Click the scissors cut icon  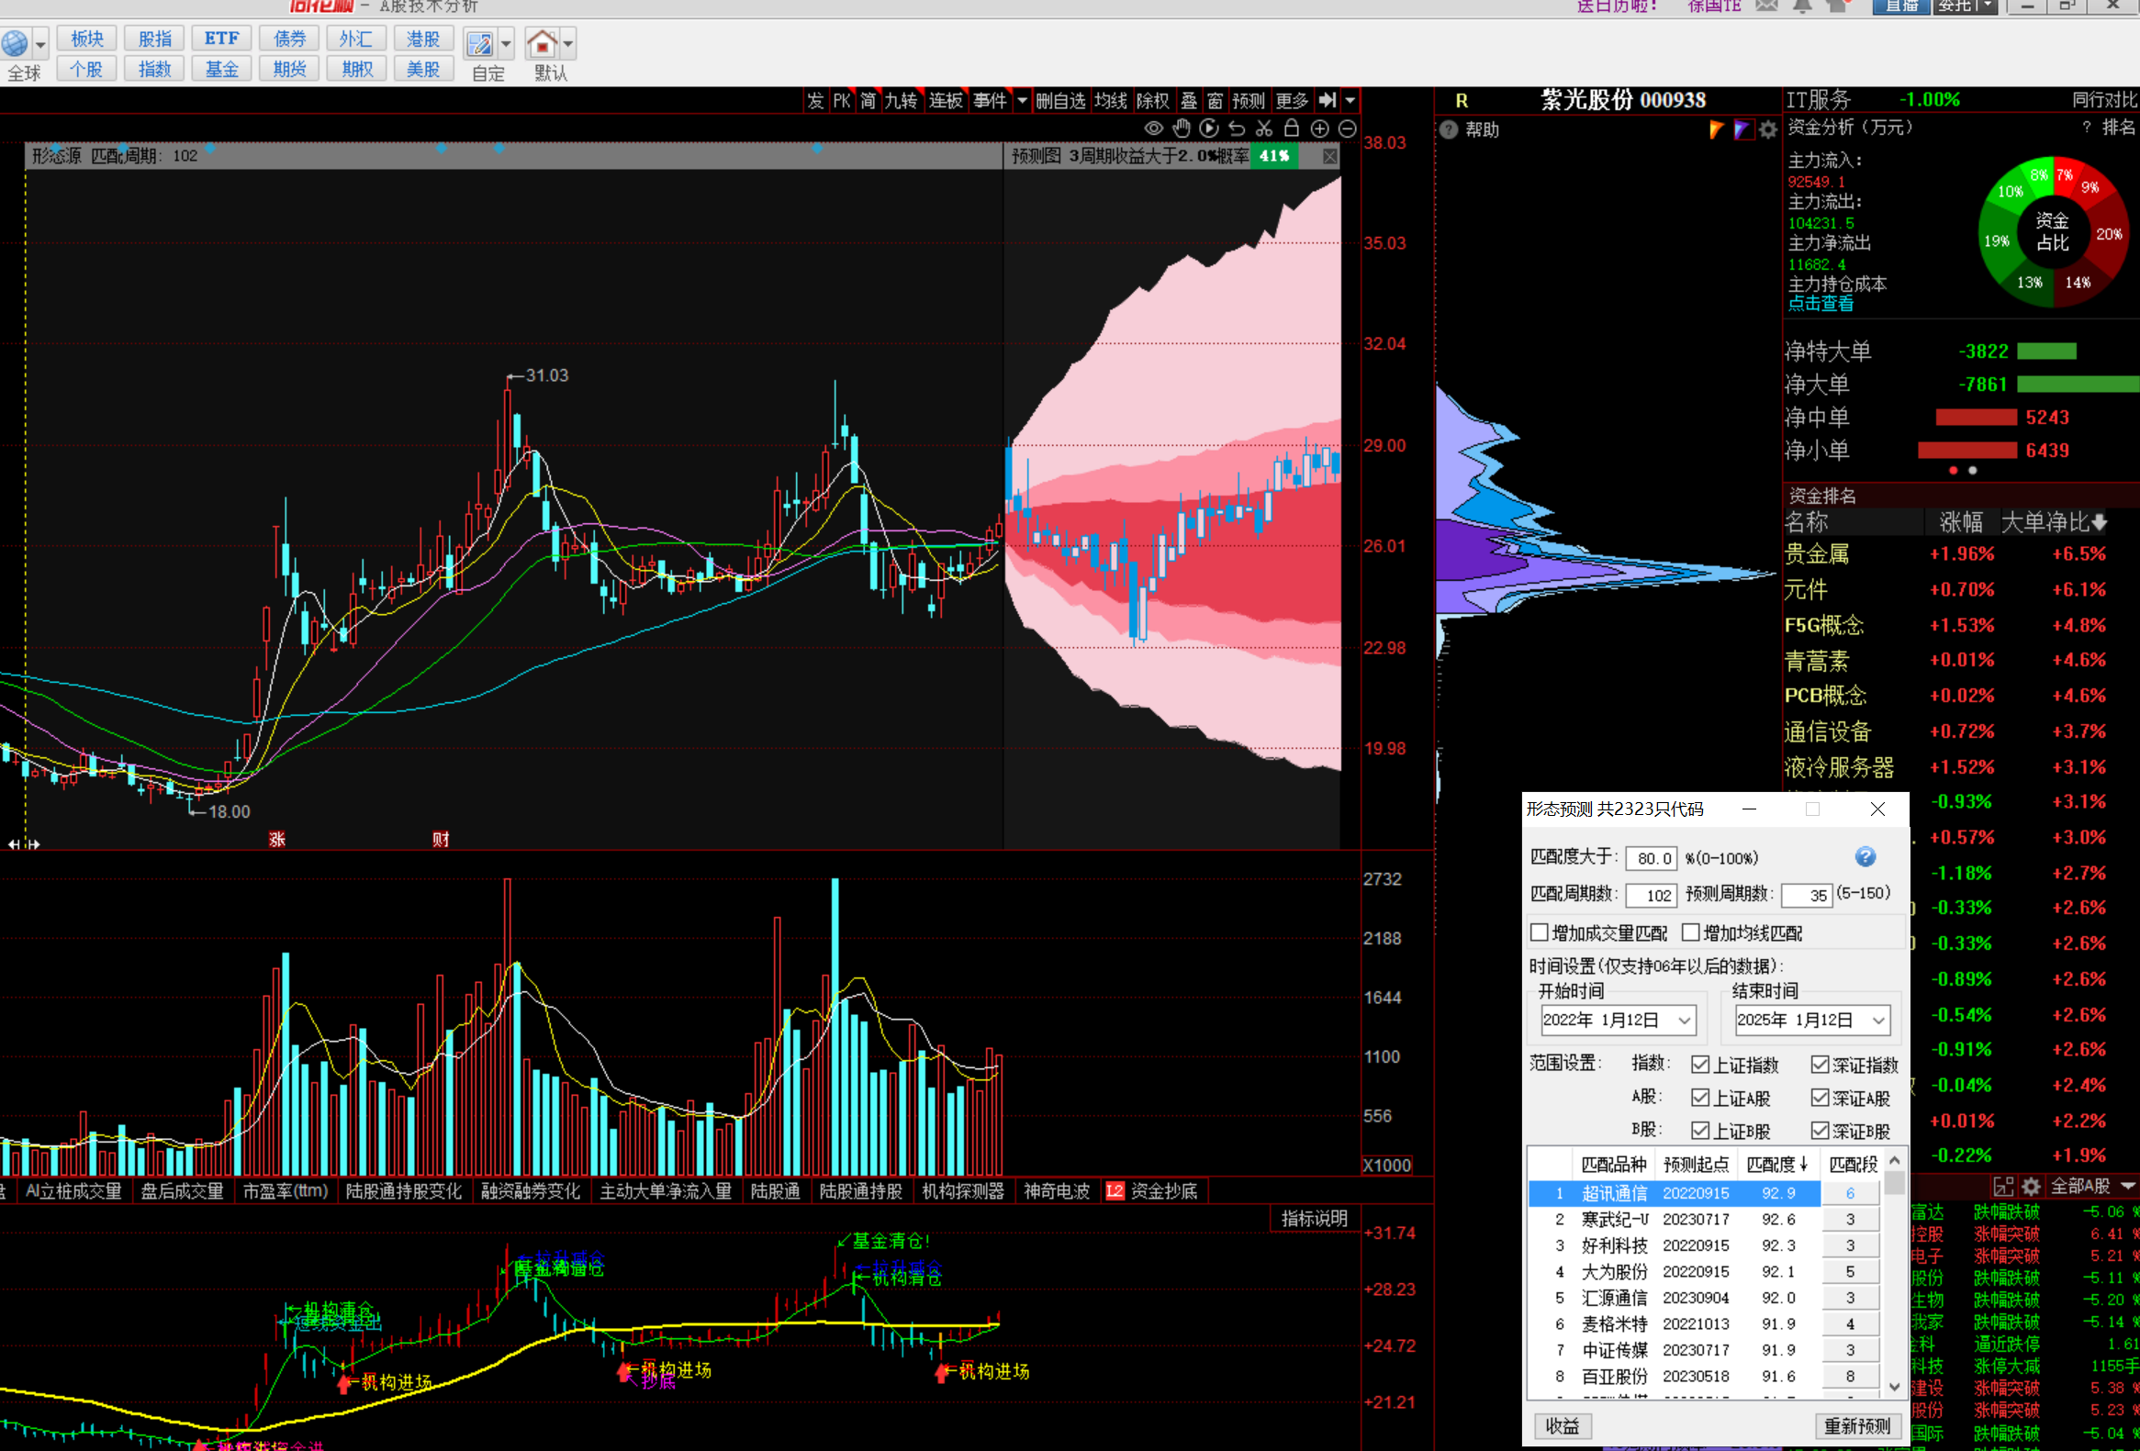(1263, 128)
